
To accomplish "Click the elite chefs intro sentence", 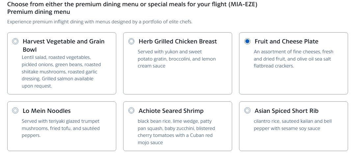I will [99, 22].
